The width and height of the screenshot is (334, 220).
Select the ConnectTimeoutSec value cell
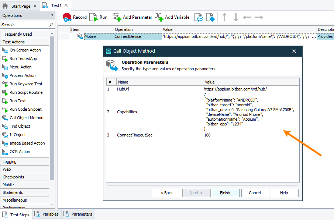[251, 135]
